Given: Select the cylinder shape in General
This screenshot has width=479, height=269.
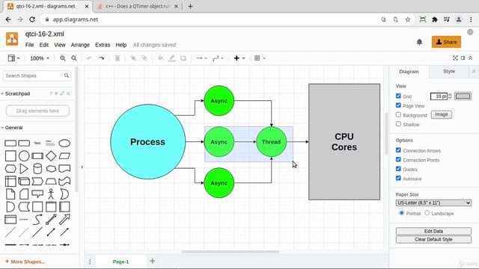Looking at the screenshot, I should coord(37,169).
